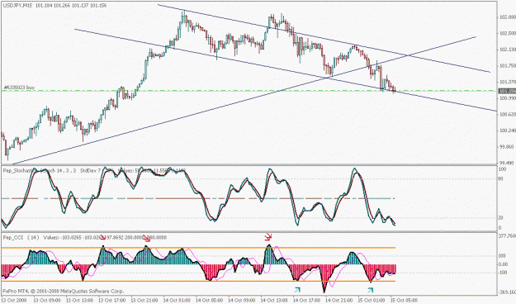Viewport: 516px width, 304px height.
Task: Click the red sell arrow near 13 Oct 21:00
Action: pos(146,239)
